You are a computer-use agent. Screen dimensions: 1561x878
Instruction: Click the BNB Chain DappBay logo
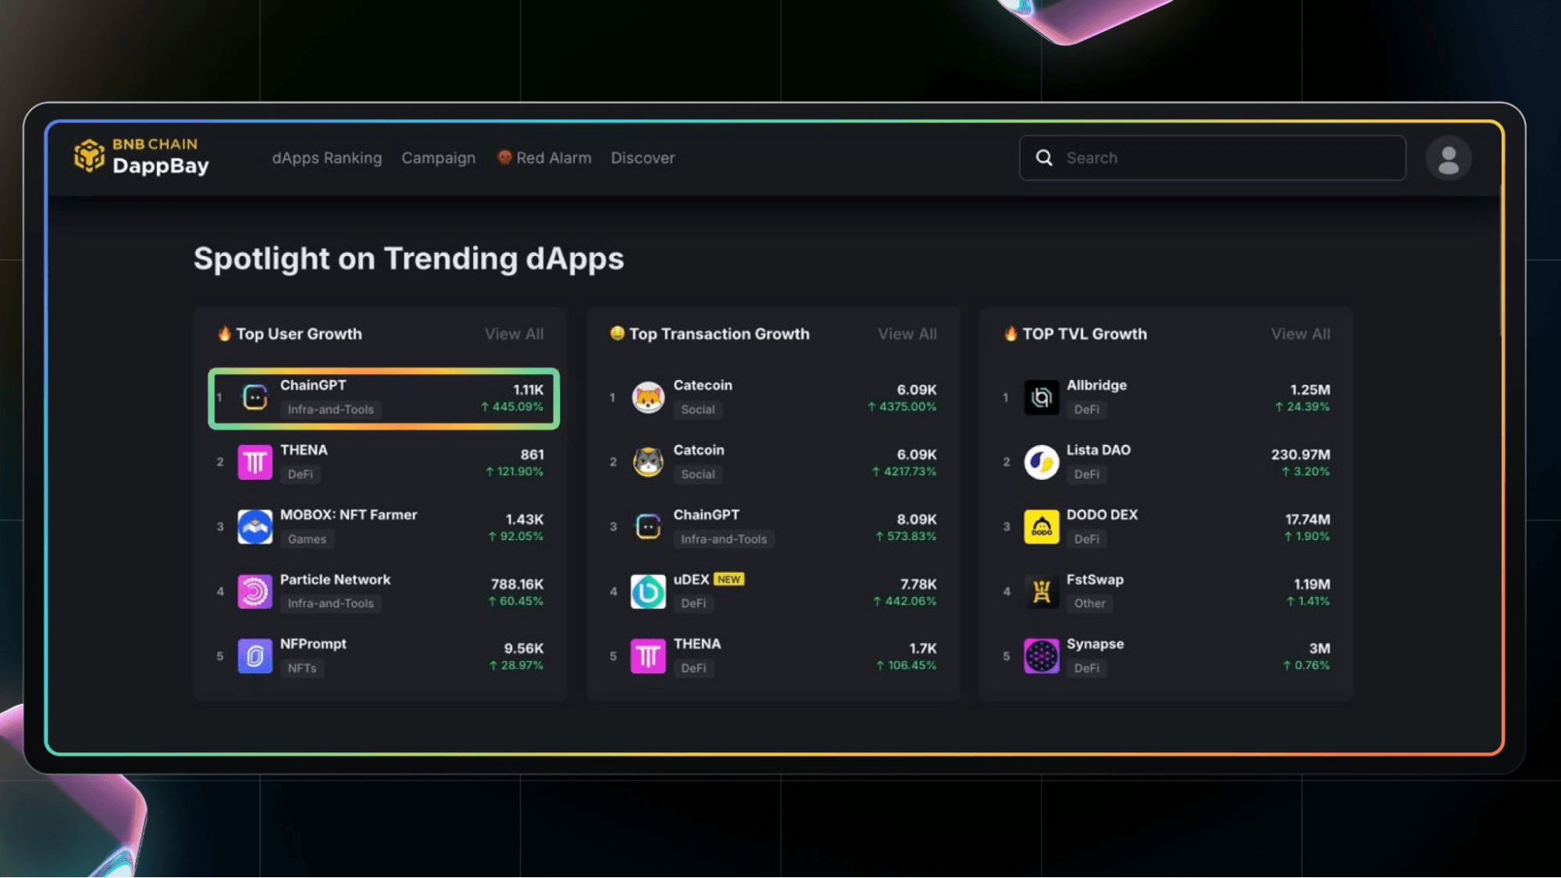[x=141, y=157]
